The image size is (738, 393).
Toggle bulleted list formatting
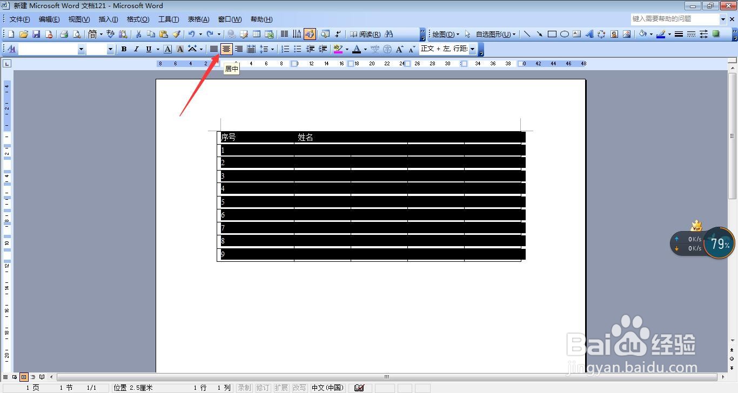point(298,49)
